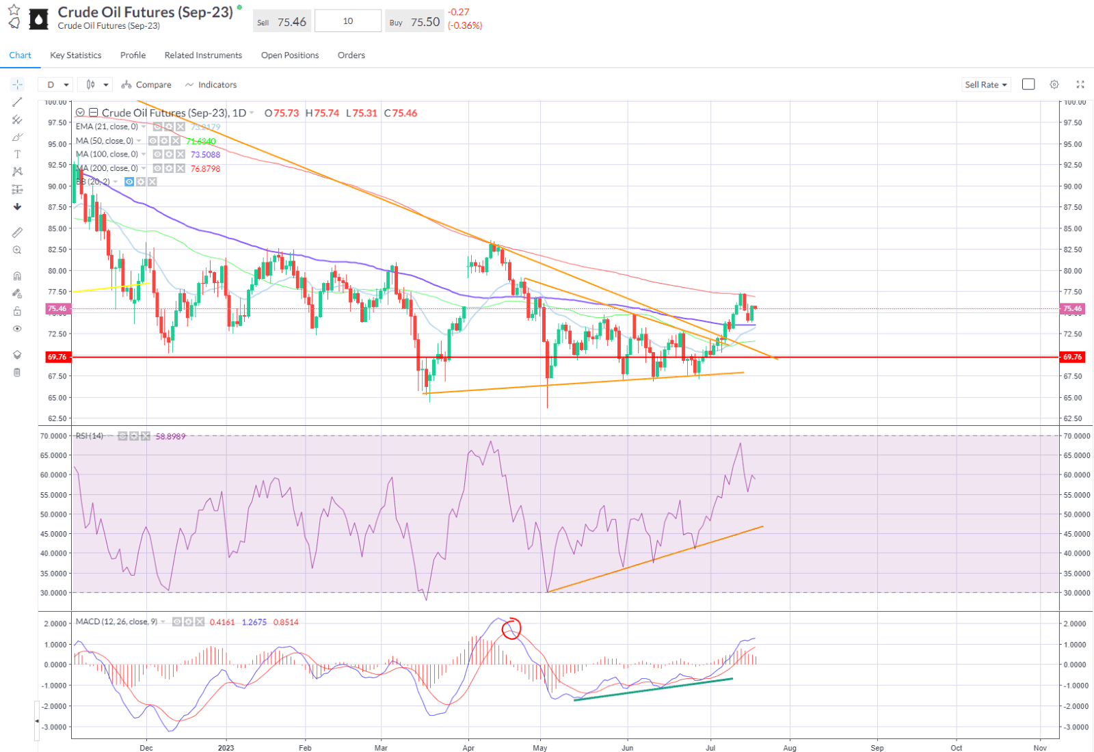The width and height of the screenshot is (1094, 752).
Task: Open the Open Positions tab
Action: tap(290, 55)
